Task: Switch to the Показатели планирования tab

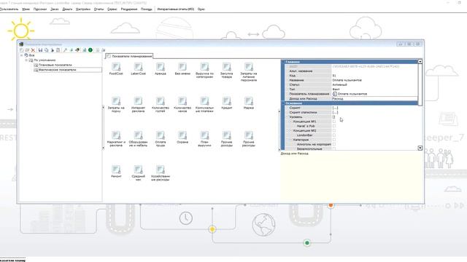Action: tap(130, 56)
